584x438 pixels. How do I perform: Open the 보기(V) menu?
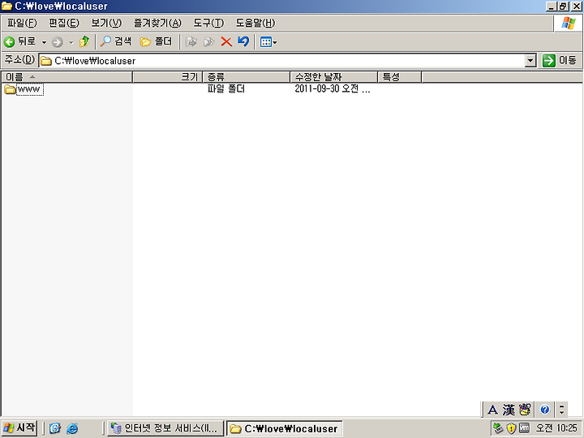[x=106, y=23]
